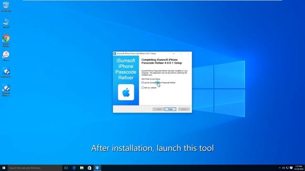This screenshot has width=305, height=171.
Task: Select the iSumsoft installer file icon without shortcut arrow
Action: [6, 73]
